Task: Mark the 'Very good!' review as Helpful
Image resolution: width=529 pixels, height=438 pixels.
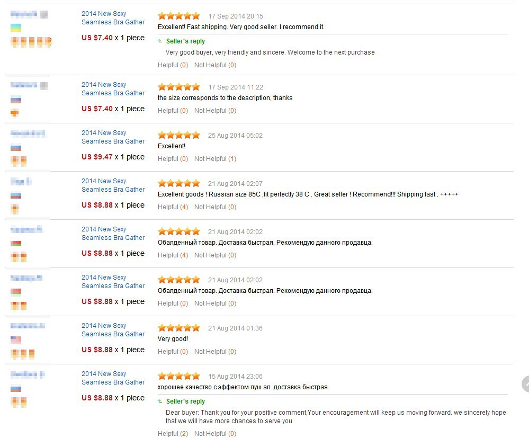Action: click(x=173, y=352)
